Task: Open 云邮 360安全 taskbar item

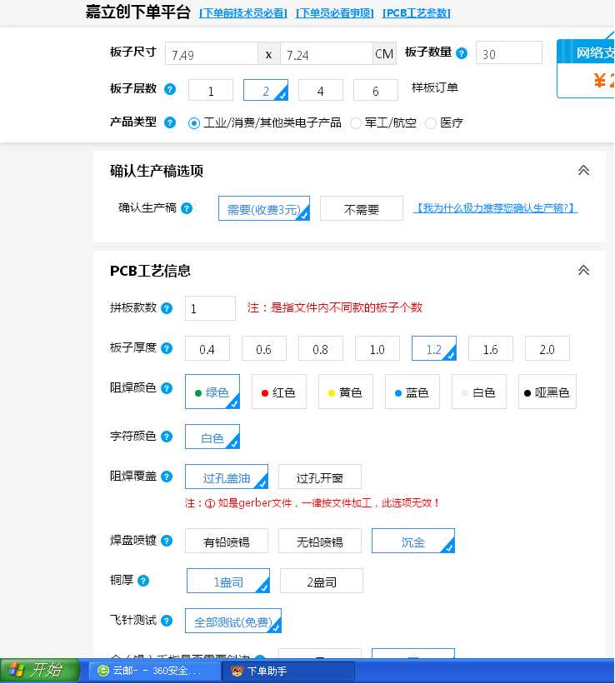Action: click(x=154, y=671)
